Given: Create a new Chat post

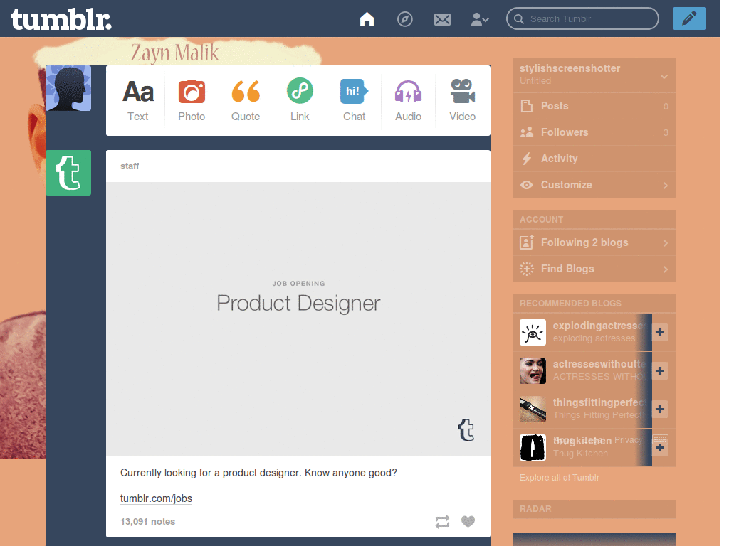Looking at the screenshot, I should coord(354,101).
